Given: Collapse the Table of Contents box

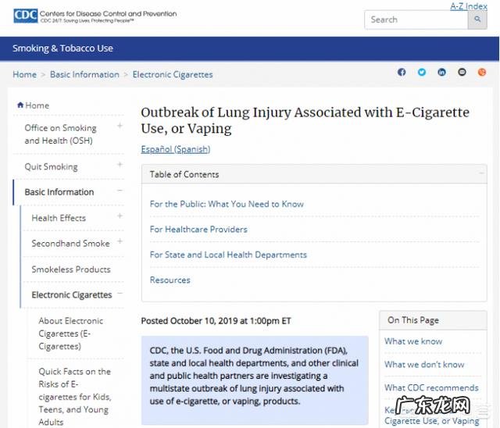Looking at the screenshot, I should point(481,173).
